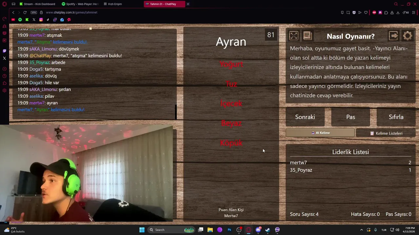419x235 pixels.
Task: Go back with the back arrow
Action: (13, 12)
